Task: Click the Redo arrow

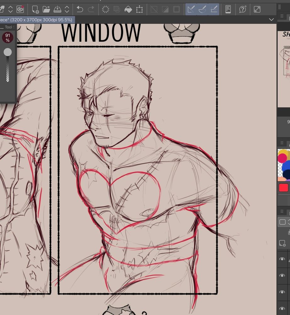Action: coord(91,9)
